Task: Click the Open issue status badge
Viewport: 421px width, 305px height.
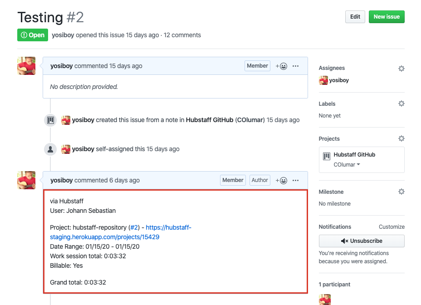Action: coord(32,34)
